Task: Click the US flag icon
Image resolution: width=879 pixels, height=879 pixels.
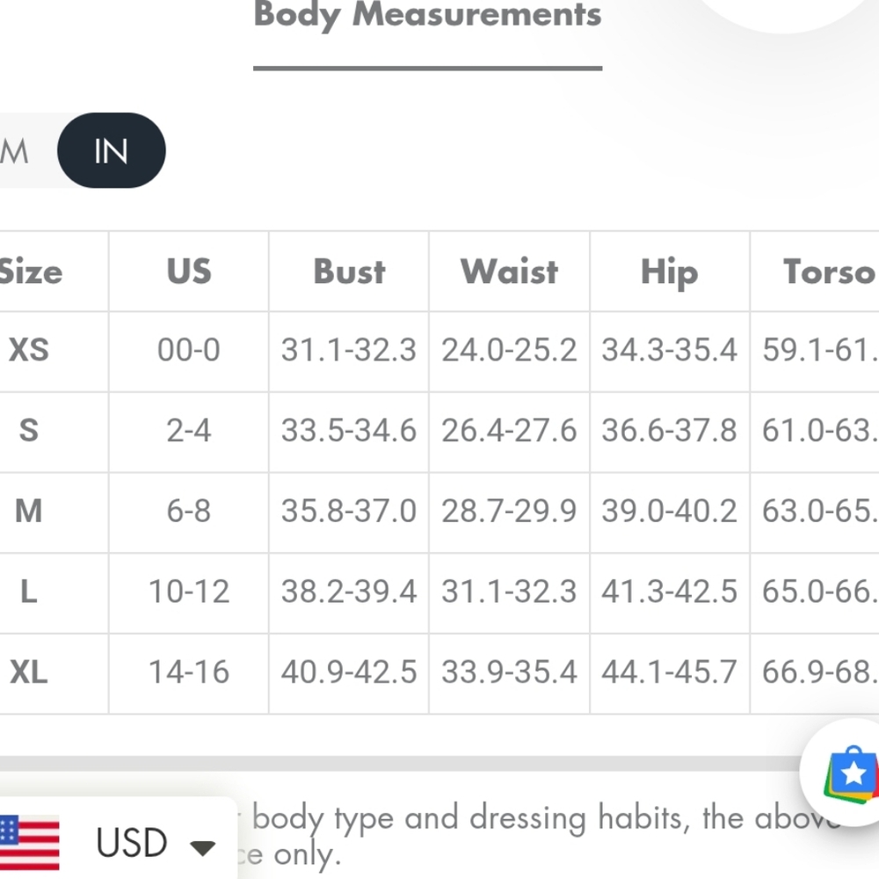Action: pos(29,842)
